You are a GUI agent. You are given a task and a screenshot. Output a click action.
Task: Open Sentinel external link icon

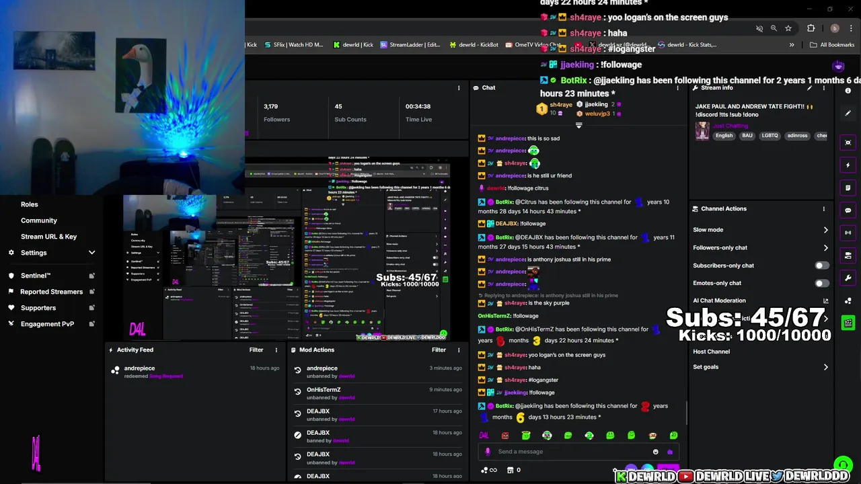click(92, 276)
